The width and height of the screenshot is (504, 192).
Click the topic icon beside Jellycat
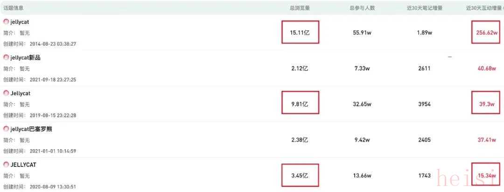6,93
